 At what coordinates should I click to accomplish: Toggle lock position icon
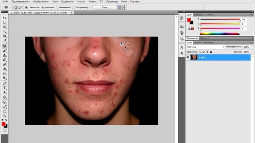point(207,52)
